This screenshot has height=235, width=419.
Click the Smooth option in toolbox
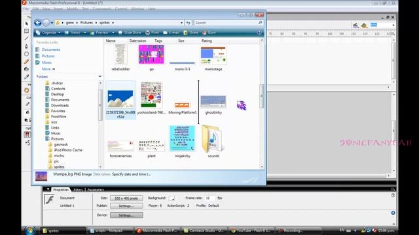pos(27,143)
